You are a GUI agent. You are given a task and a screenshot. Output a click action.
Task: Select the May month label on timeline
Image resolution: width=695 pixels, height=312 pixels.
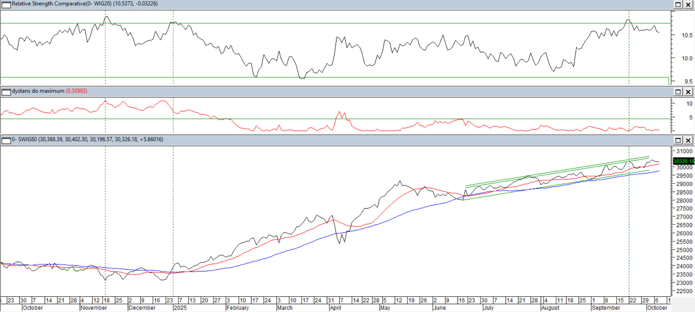[385, 308]
